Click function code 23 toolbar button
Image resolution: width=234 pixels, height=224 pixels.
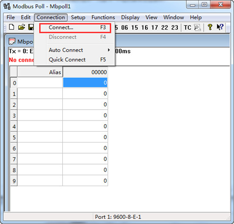click(175, 28)
